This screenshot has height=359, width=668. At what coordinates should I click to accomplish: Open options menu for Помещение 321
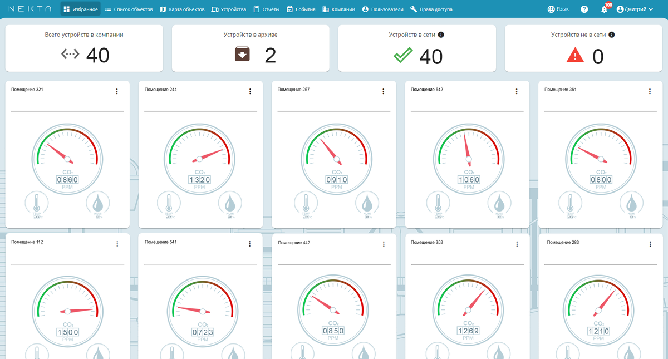(117, 92)
